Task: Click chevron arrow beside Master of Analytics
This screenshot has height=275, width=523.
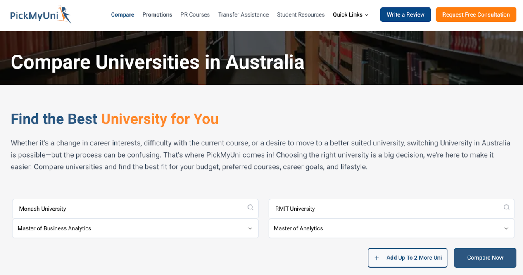Action: coord(506,228)
